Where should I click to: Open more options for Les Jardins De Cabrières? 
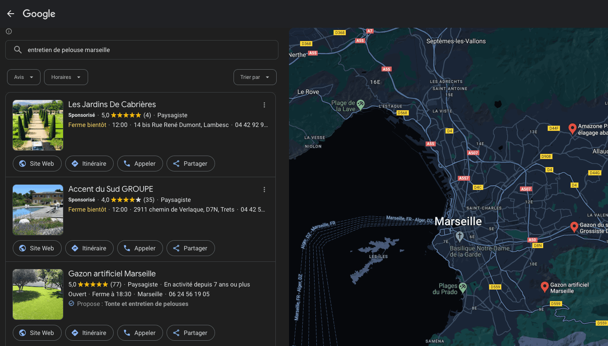[x=264, y=105]
